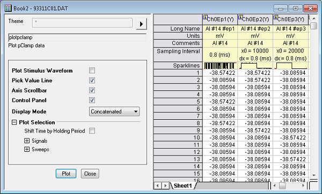
Task: Click the Ch0Ep3 column filter icon
Action: pyautogui.click(x=276, y=17)
